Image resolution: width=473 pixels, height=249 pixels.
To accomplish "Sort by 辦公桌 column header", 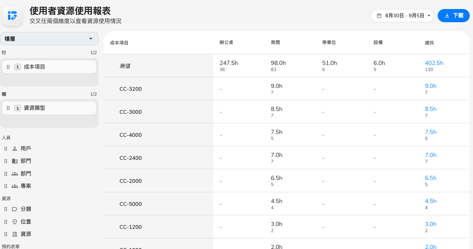I will pyautogui.click(x=226, y=43).
